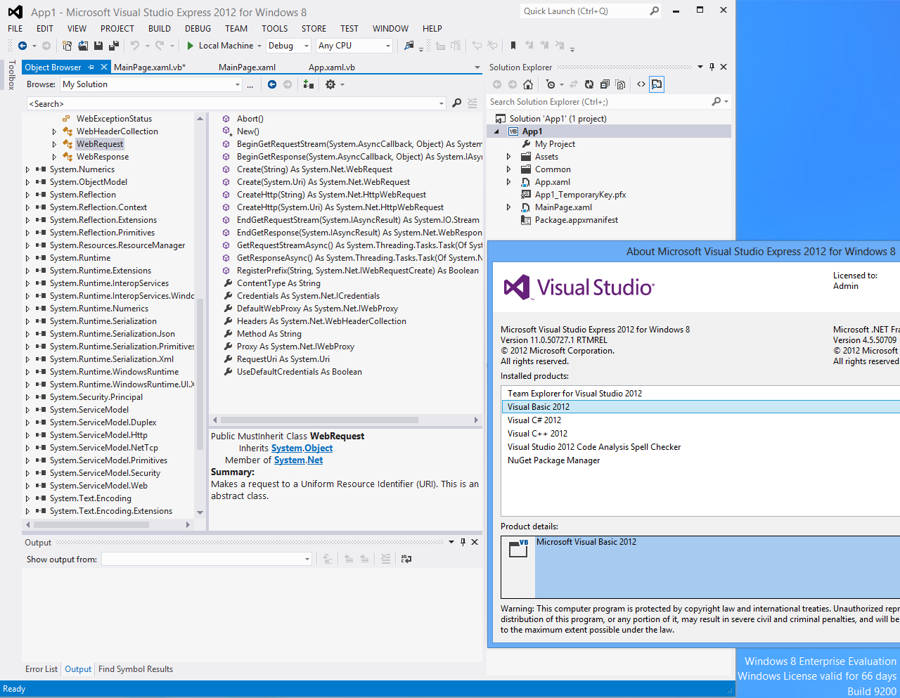This screenshot has width=900, height=698.
Task: Click the Refresh icon in Solution Explorer
Action: pyautogui.click(x=589, y=84)
